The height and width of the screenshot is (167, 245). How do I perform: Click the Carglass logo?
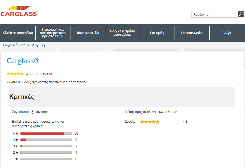coord(19,12)
